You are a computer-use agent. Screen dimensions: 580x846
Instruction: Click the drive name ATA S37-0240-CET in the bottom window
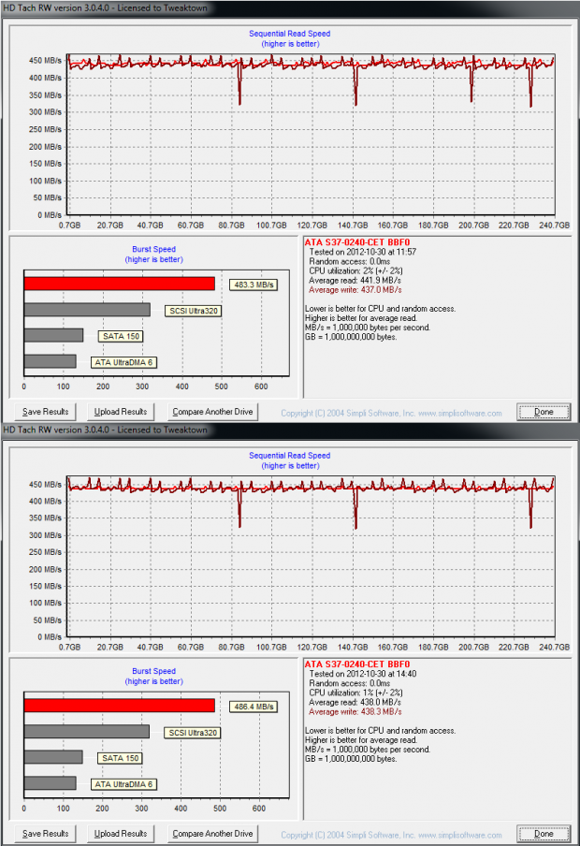click(357, 664)
